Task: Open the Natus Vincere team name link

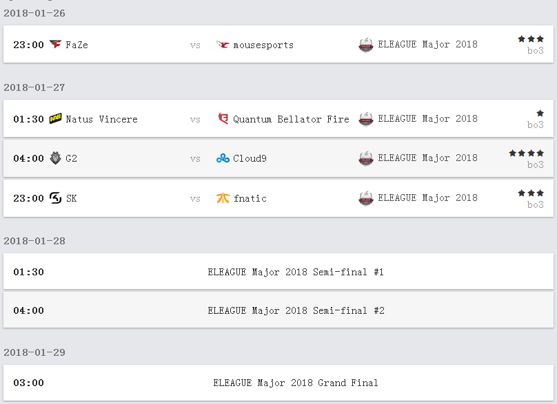Action: (101, 119)
